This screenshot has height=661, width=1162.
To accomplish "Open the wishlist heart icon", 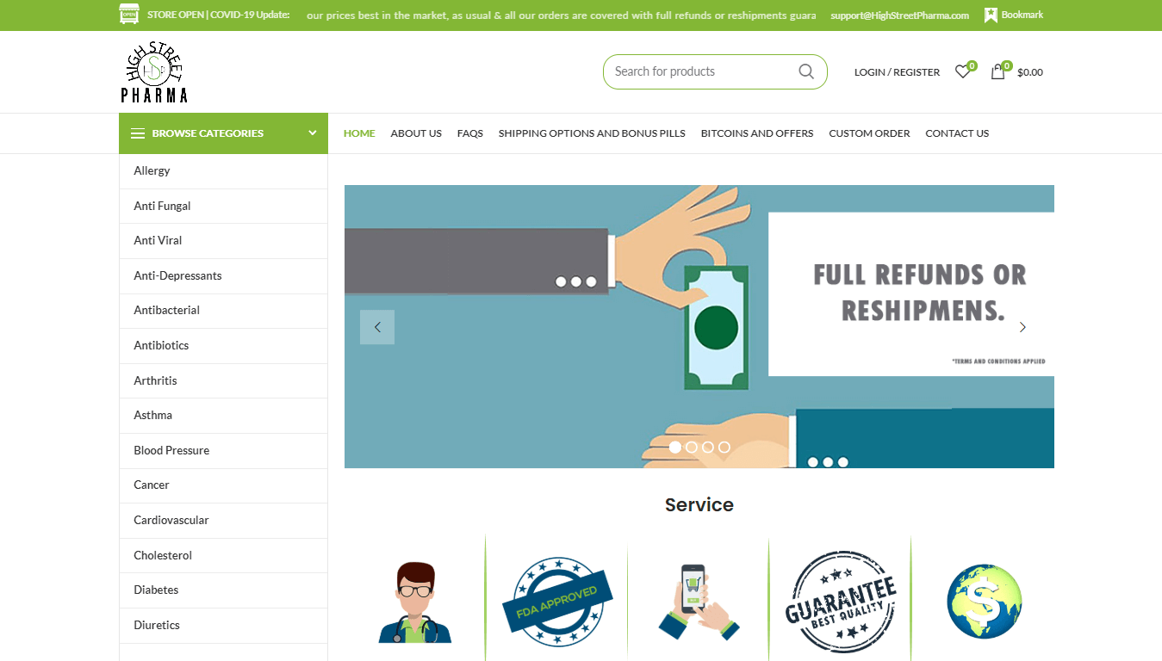I will tap(962, 72).
